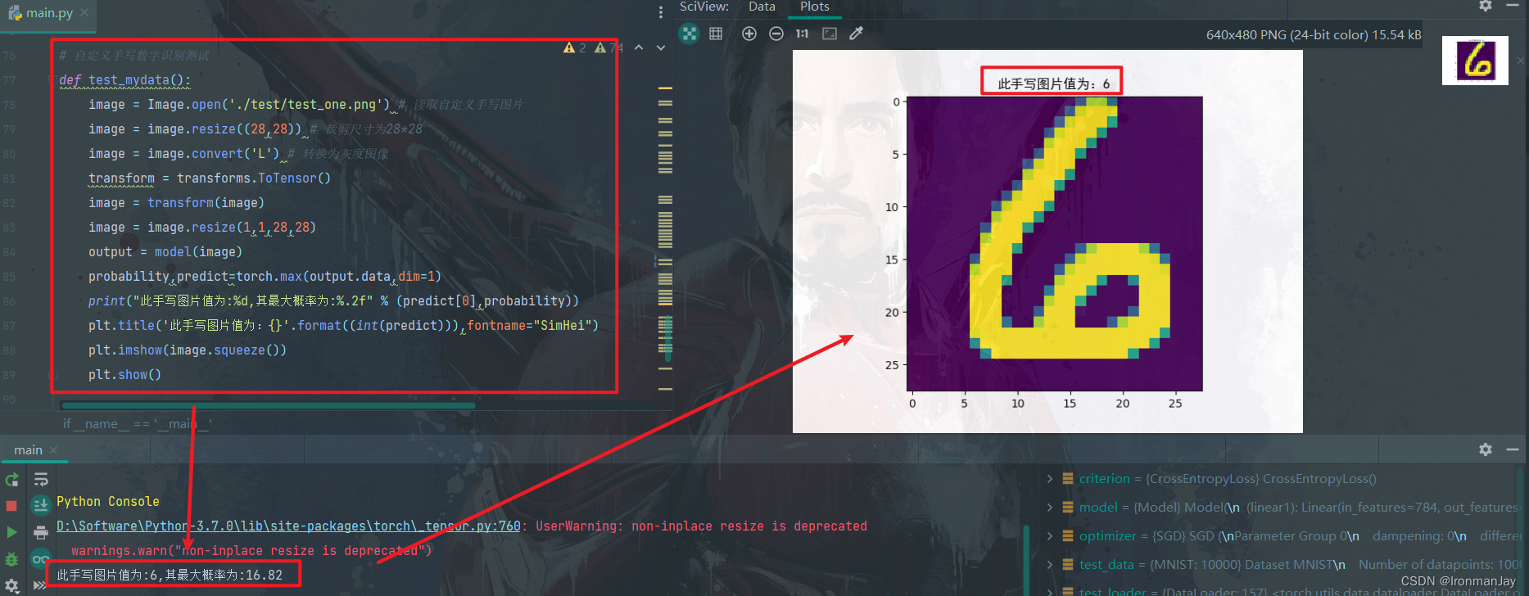
Task: Expand the criterion variable
Action: click(1050, 479)
